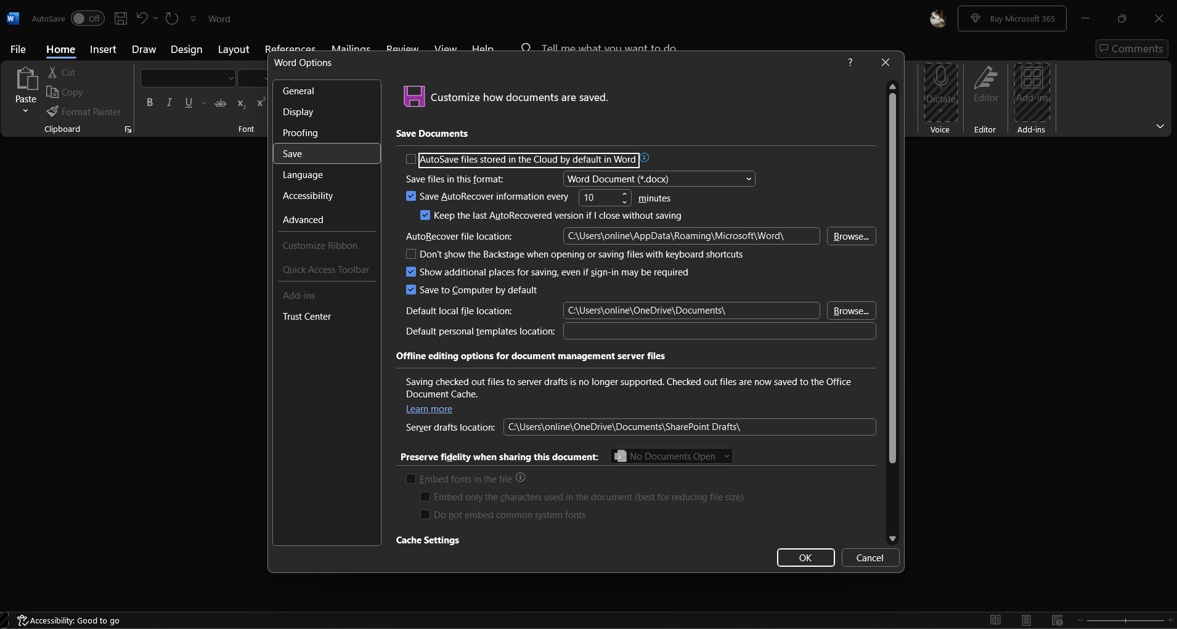Switch to Web Layout view icon
This screenshot has height=629, width=1177.
tap(1057, 620)
